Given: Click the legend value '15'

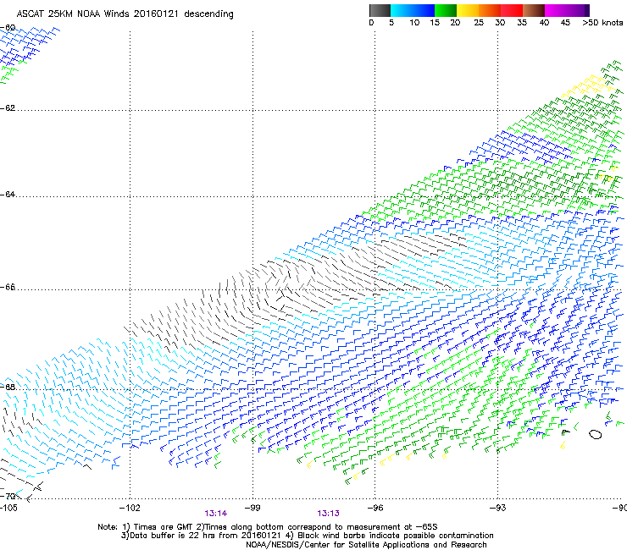Looking at the screenshot, I should point(435,23).
